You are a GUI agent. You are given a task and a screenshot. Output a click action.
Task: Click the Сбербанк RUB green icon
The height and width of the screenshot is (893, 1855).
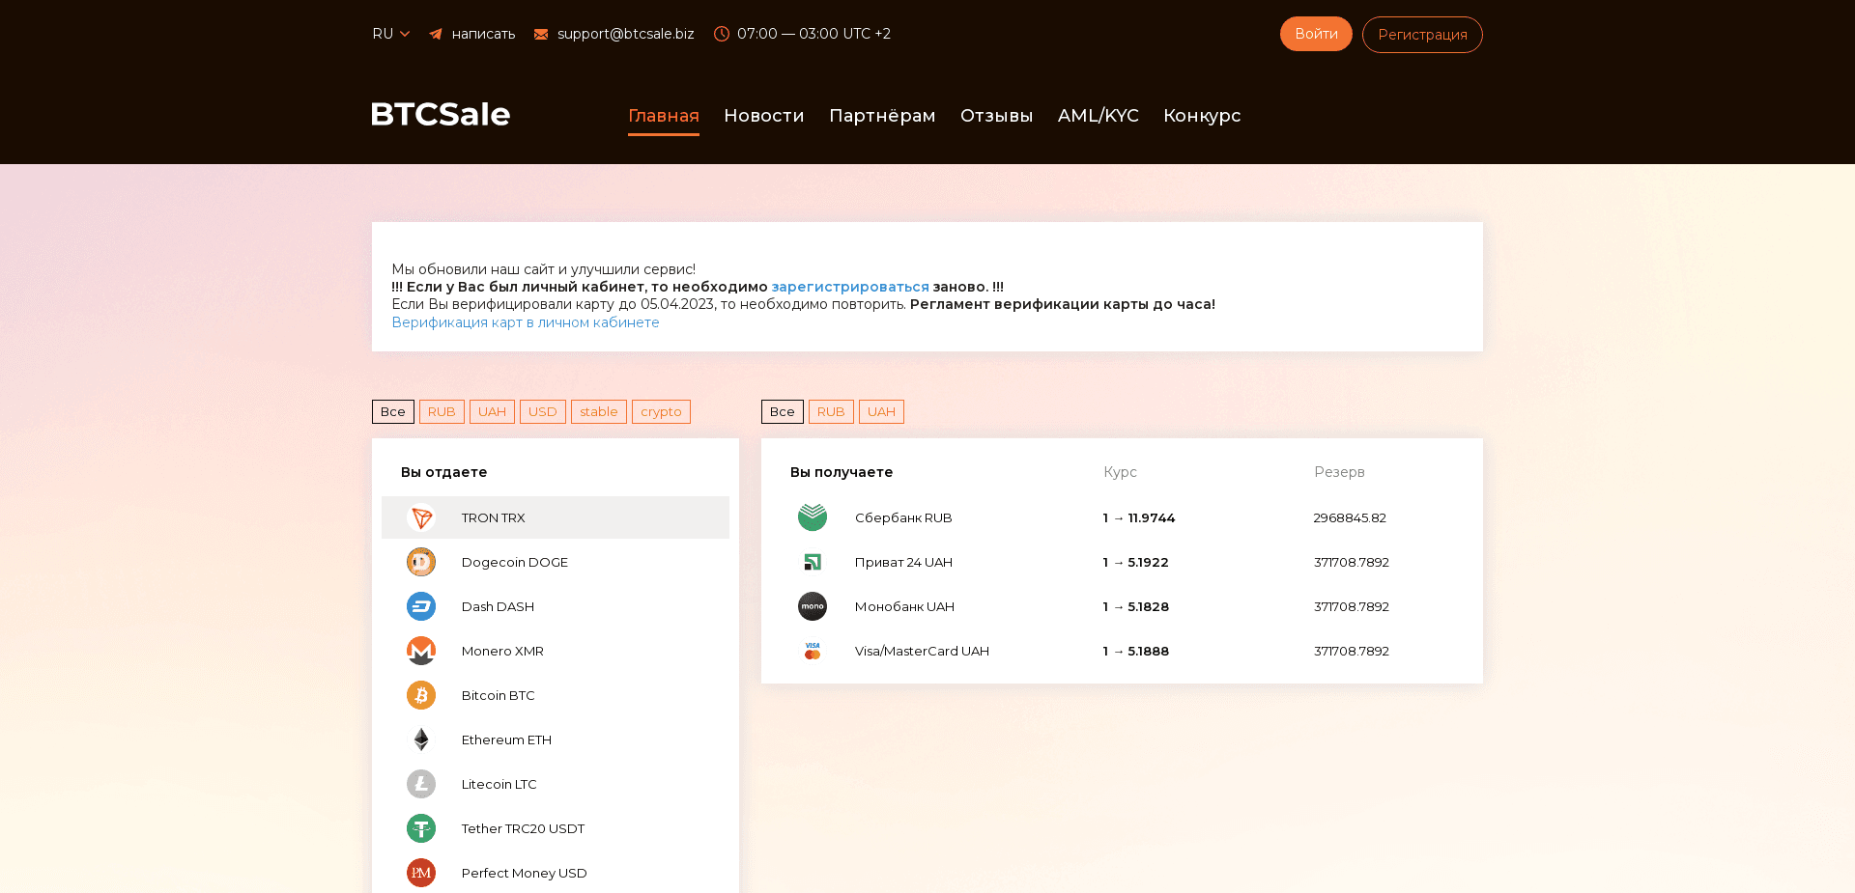coord(813,517)
